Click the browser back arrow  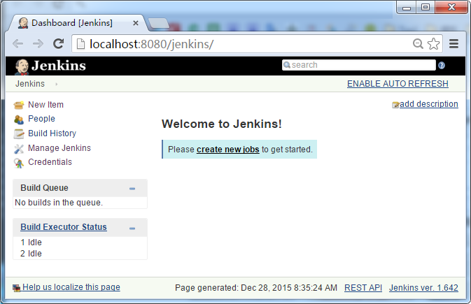click(x=17, y=44)
